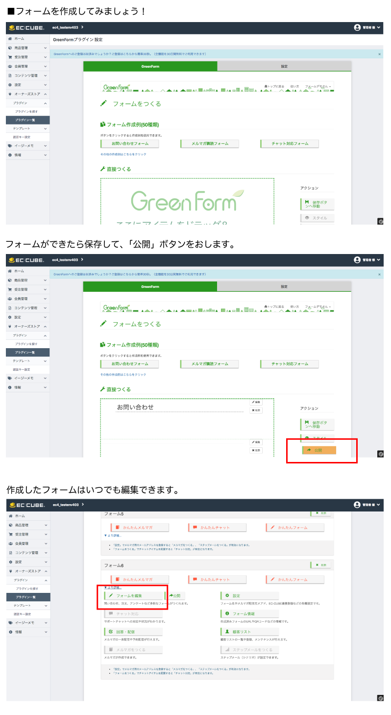This screenshot has height=715, width=391.
Task: Collapse the プラグイン submenu in the first screenshot
Action: click(27, 103)
